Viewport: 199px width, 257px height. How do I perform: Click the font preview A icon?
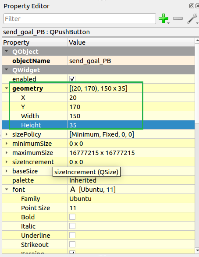tap(72, 190)
